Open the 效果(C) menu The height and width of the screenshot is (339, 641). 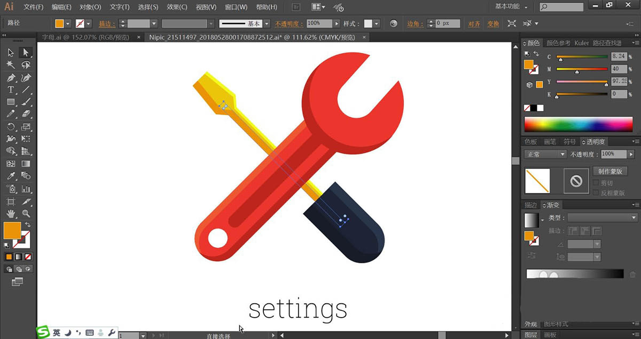click(x=177, y=7)
